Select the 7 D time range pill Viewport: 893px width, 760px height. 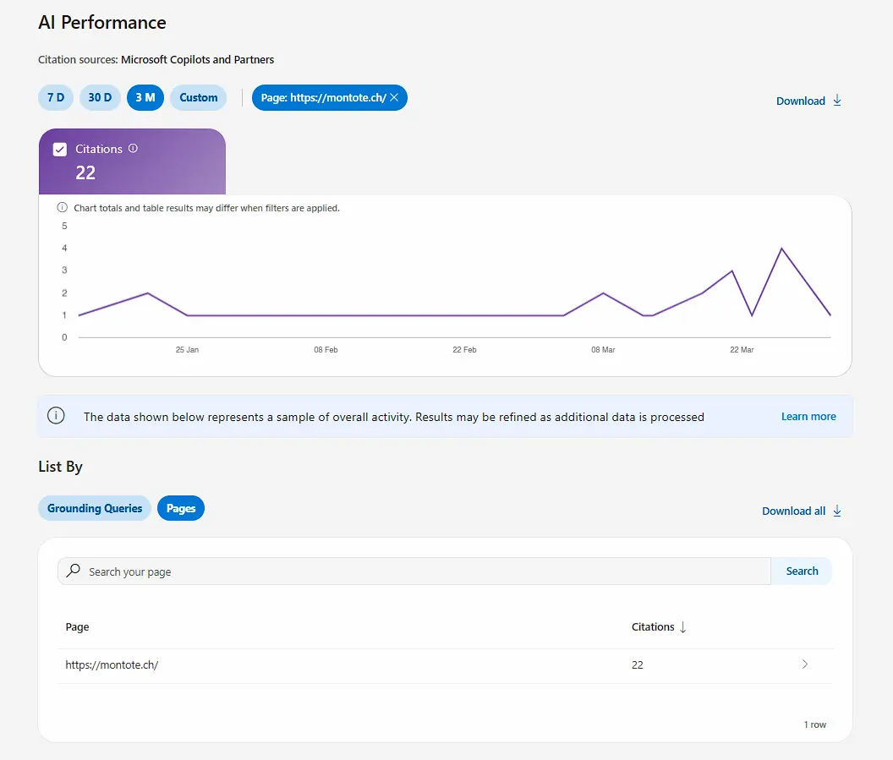pos(55,97)
